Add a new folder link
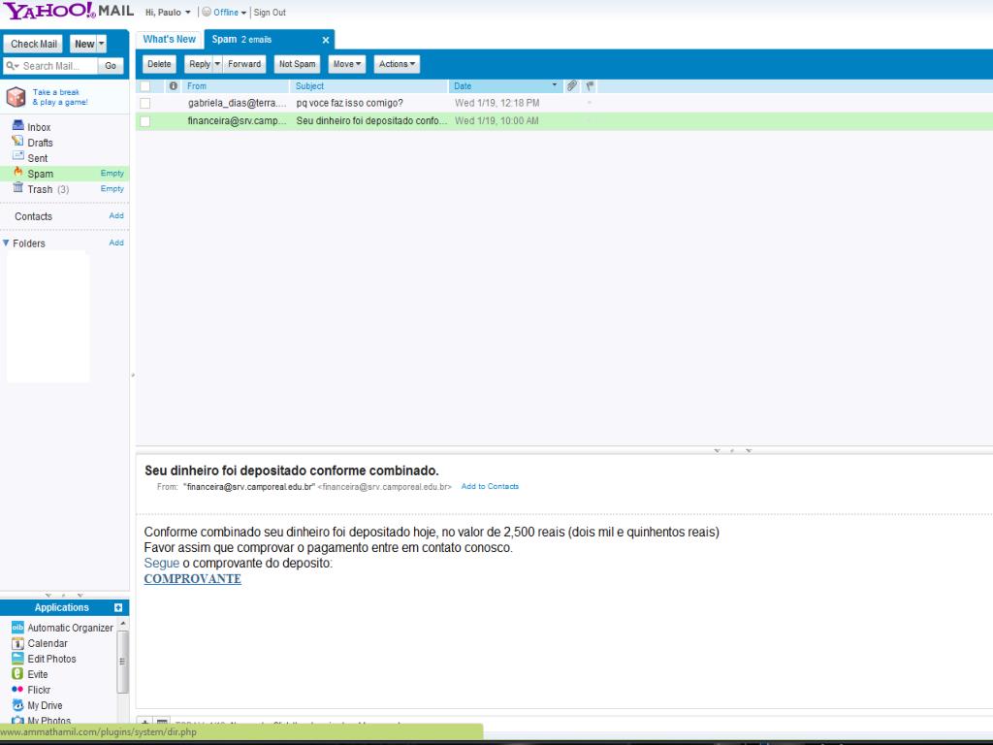 point(116,243)
